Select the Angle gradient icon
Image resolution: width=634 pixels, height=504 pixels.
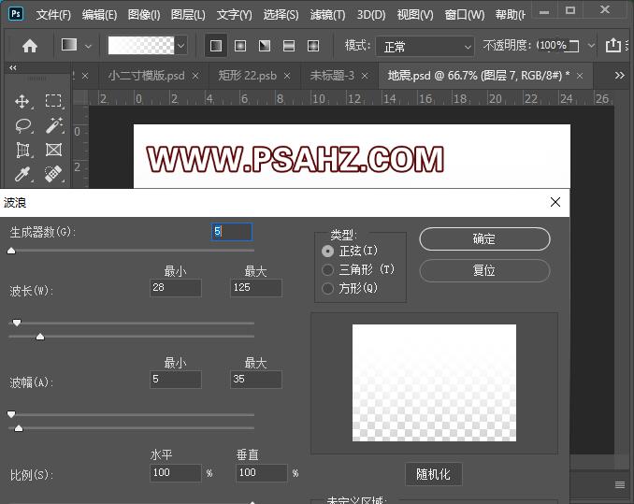[x=265, y=46]
